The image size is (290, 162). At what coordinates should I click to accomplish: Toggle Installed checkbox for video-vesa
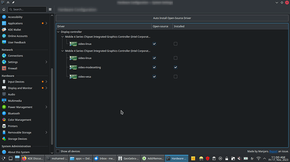[176, 77]
